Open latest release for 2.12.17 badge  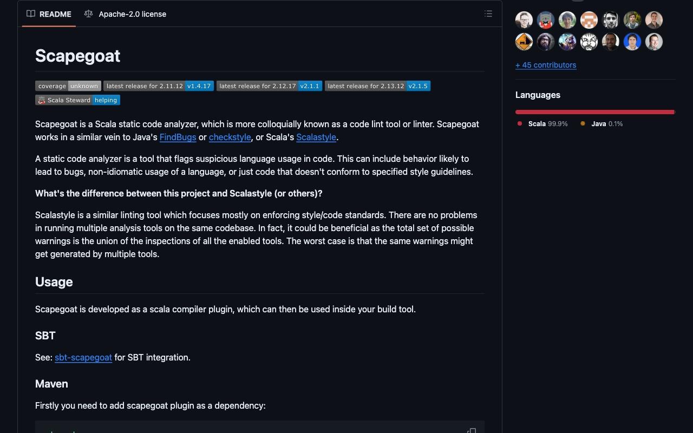pyautogui.click(x=269, y=86)
